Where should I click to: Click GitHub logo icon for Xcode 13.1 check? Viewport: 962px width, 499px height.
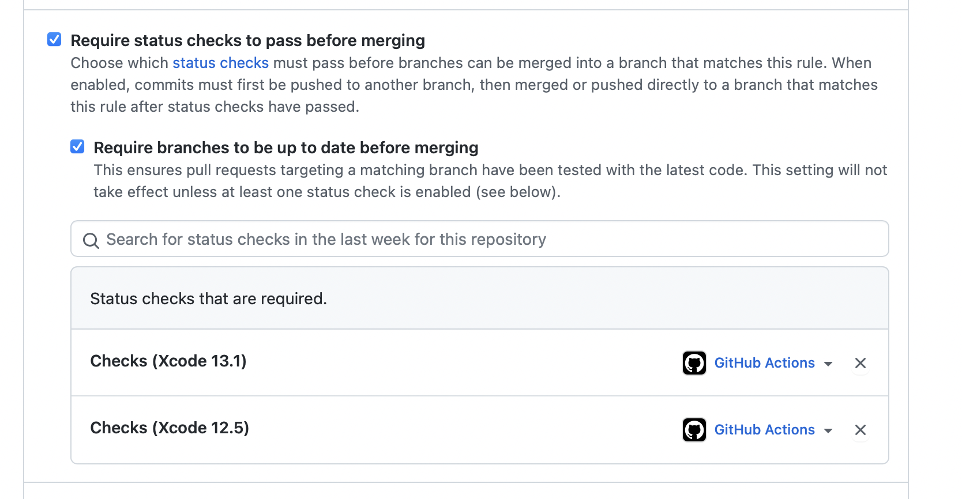pyautogui.click(x=694, y=363)
